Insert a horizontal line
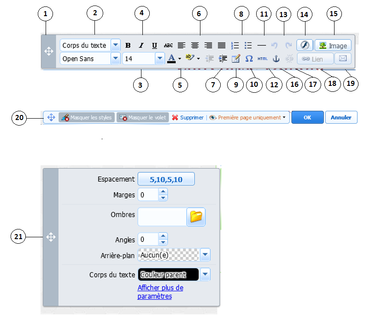Viewport: 370px width, 319px height. [262, 45]
